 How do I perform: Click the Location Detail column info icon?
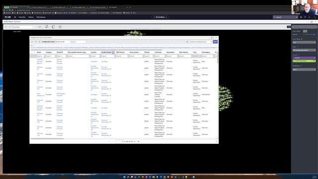pos(113,52)
